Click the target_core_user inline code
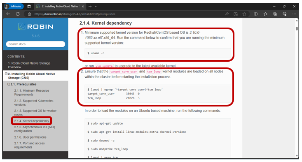The width and height of the screenshot is (302, 162). tap(124, 72)
